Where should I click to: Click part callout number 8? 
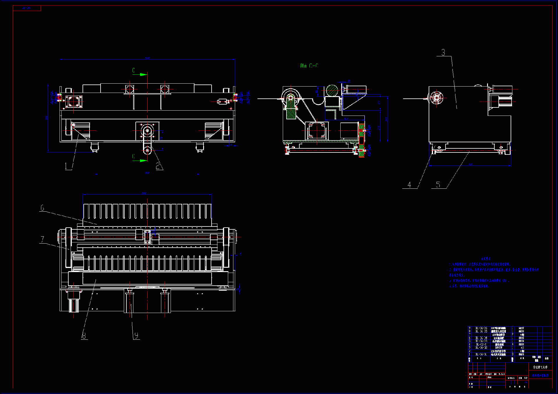click(84, 336)
